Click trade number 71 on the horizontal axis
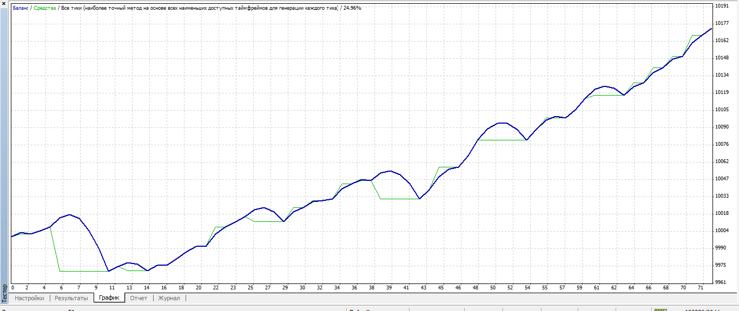Screen dimensions: 739x311 (701, 288)
